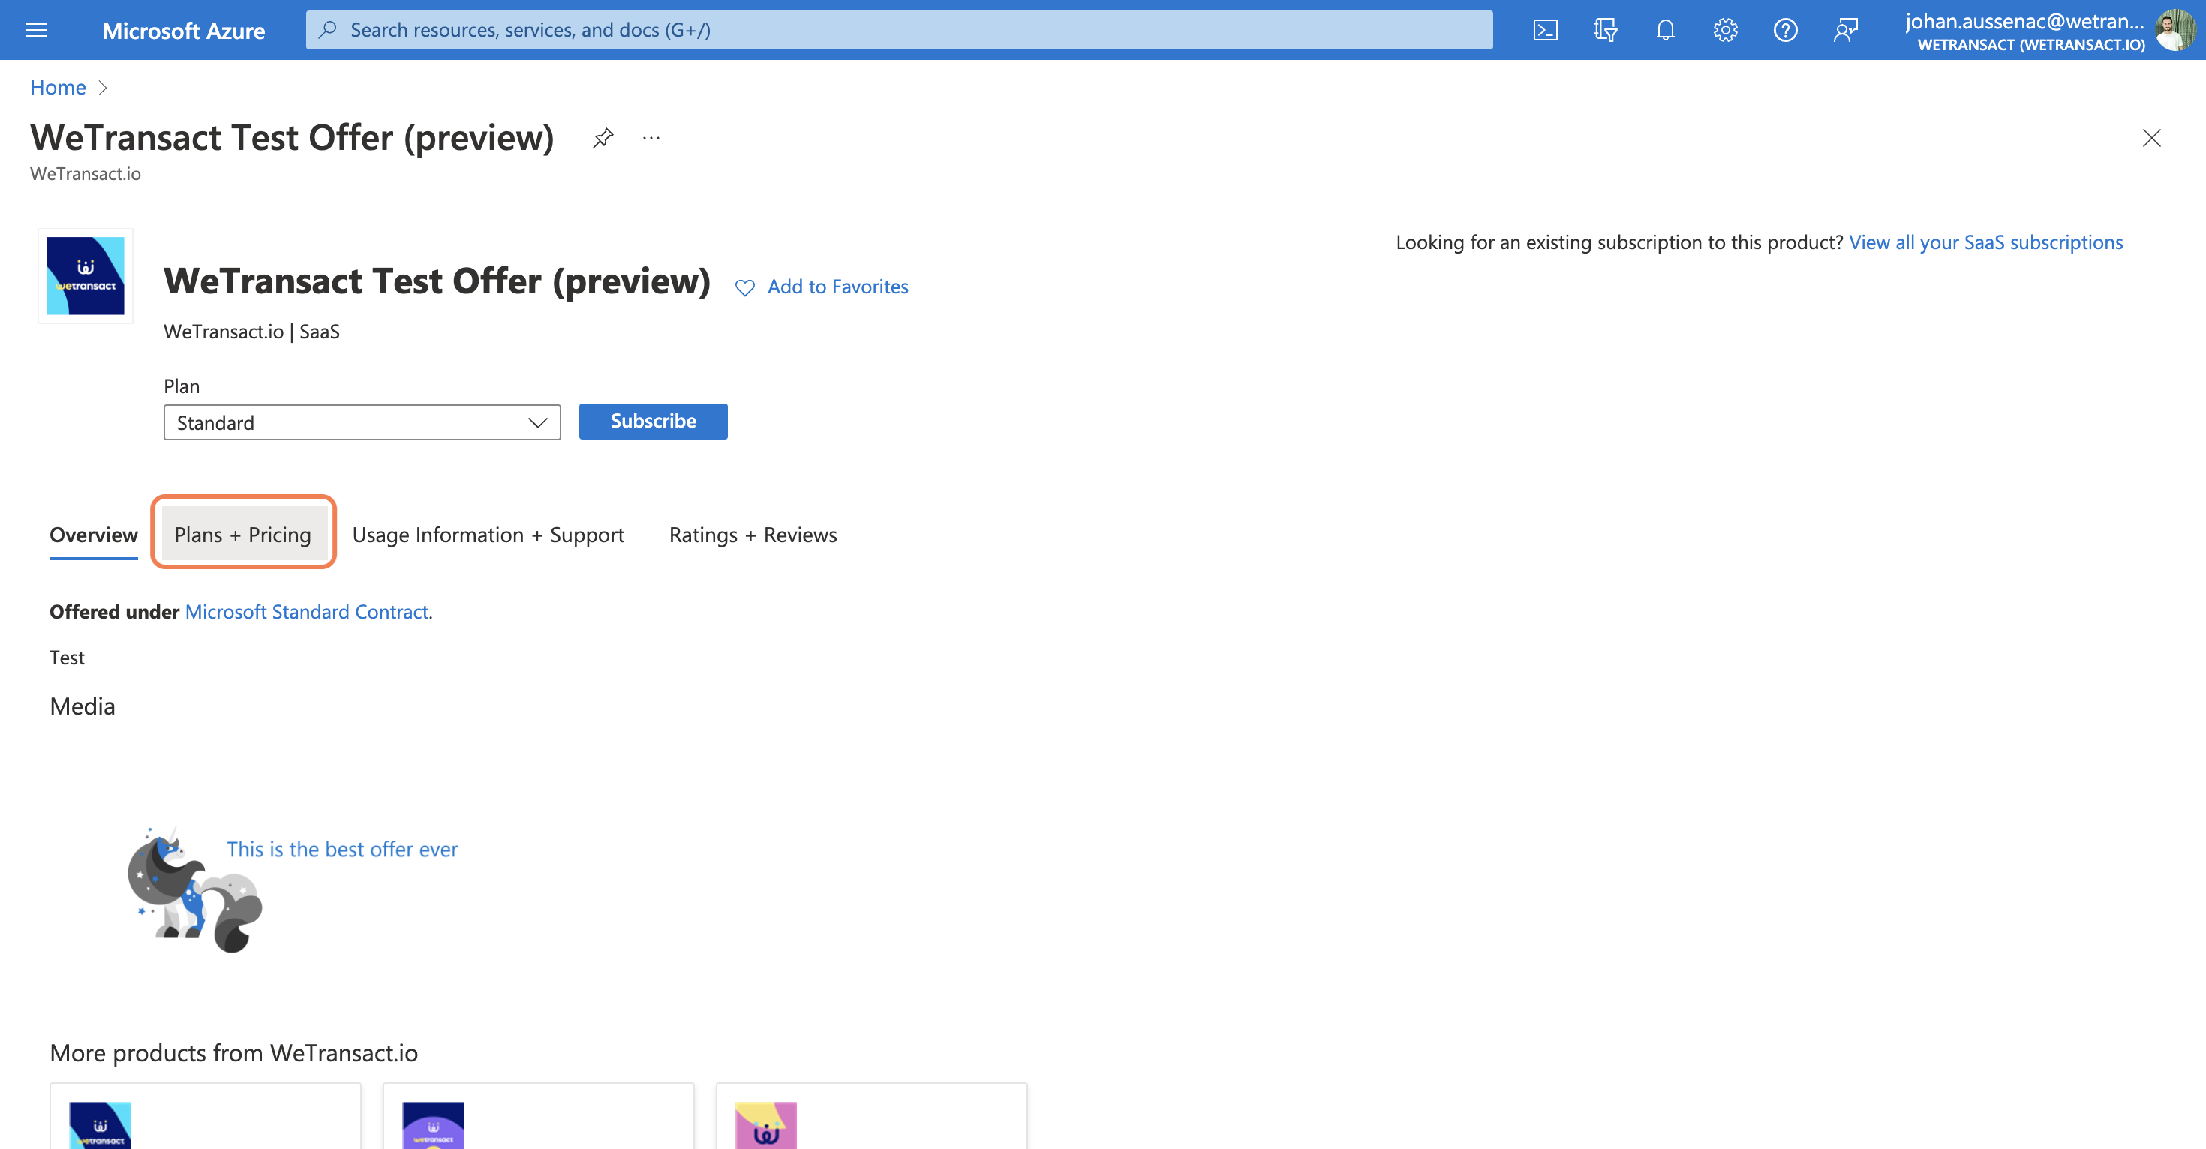This screenshot has width=2206, height=1149.
Task: Open third product card with pink logo
Action: 872,1117
